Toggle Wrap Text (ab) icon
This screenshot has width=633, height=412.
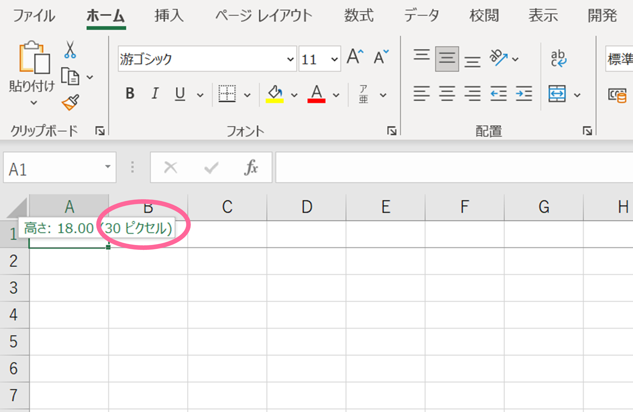558,58
